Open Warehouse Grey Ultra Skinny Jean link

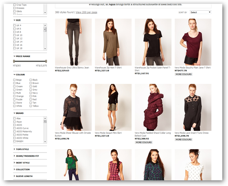click(x=72, y=68)
